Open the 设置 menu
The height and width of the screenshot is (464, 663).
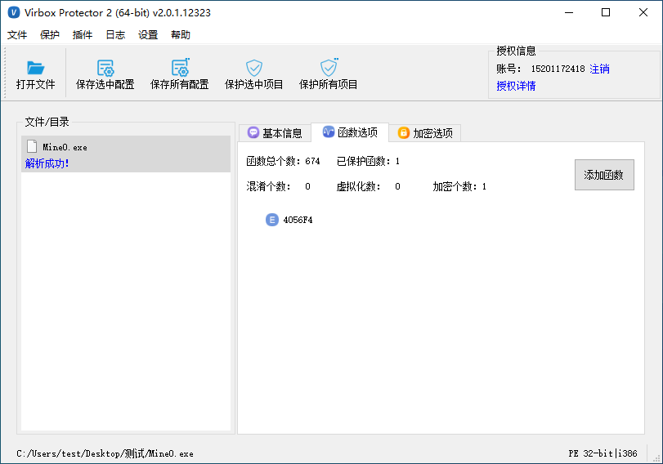pyautogui.click(x=148, y=34)
